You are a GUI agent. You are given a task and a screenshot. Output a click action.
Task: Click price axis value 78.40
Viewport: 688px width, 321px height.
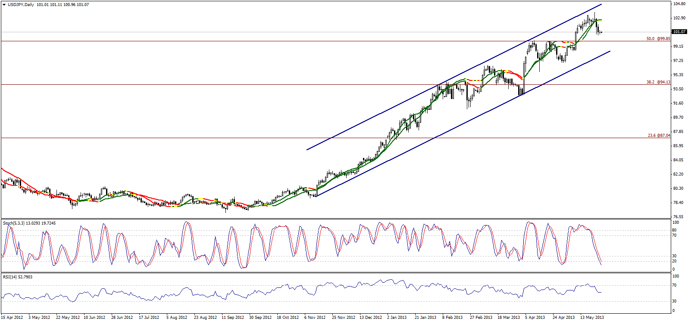pos(679,203)
